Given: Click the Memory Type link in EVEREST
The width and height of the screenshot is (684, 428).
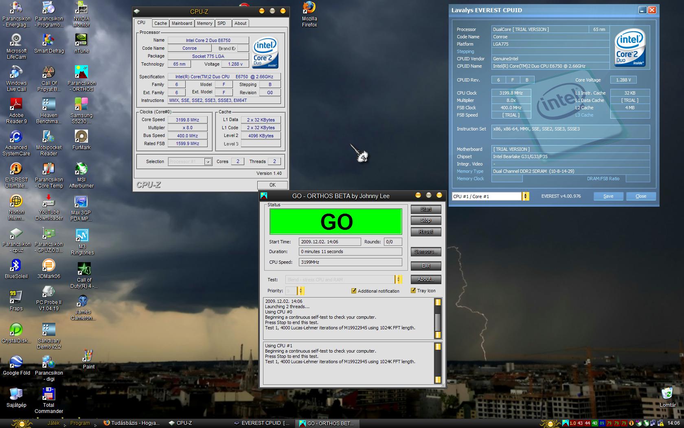Looking at the screenshot, I should pyautogui.click(x=470, y=171).
